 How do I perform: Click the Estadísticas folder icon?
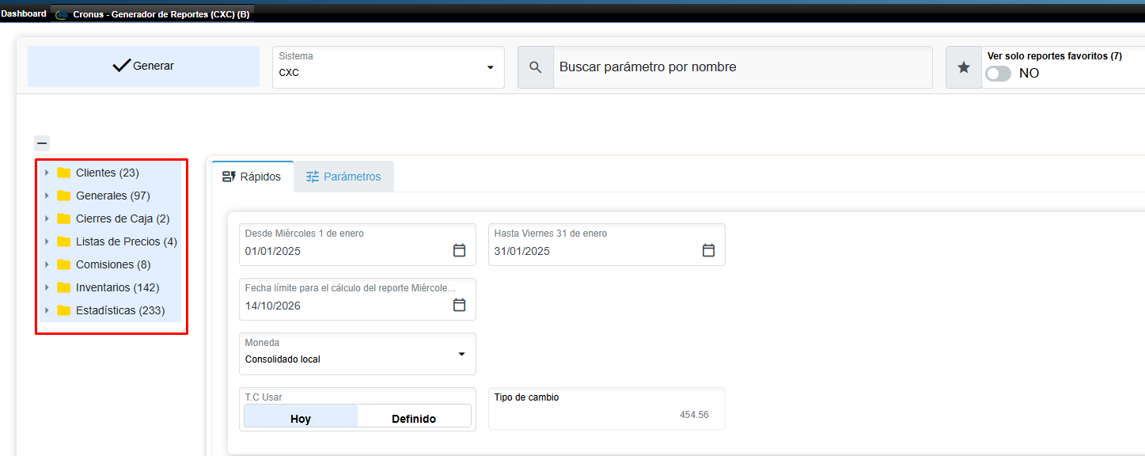coord(64,310)
